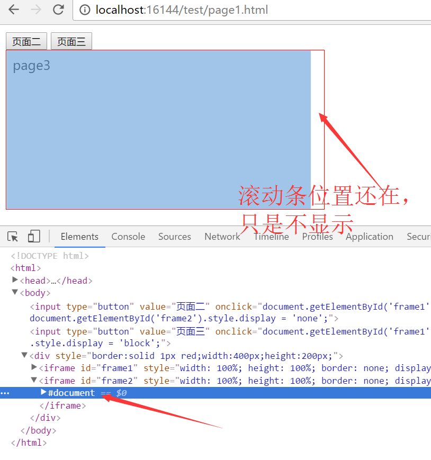Expand the head node
Viewport: 431px width, 460px height.
(15, 280)
